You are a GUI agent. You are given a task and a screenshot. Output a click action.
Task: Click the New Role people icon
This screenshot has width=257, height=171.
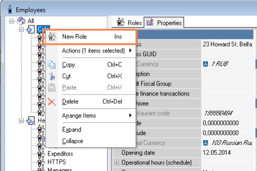(x=52, y=37)
